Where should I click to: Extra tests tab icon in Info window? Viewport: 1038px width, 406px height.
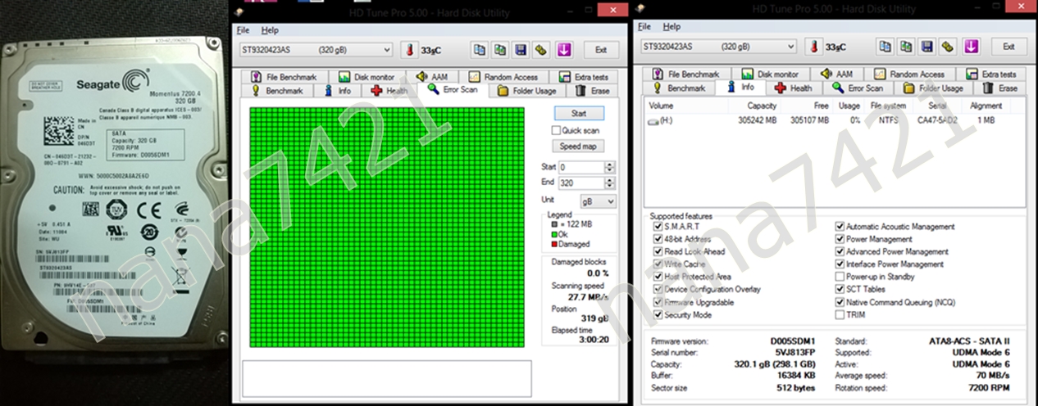point(971,74)
